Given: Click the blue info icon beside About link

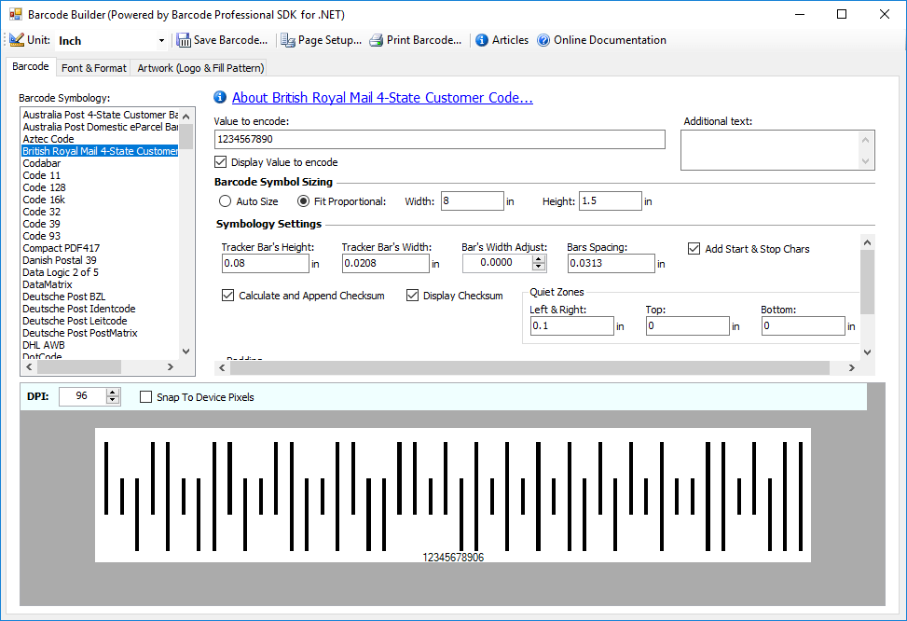Looking at the screenshot, I should pos(220,97).
